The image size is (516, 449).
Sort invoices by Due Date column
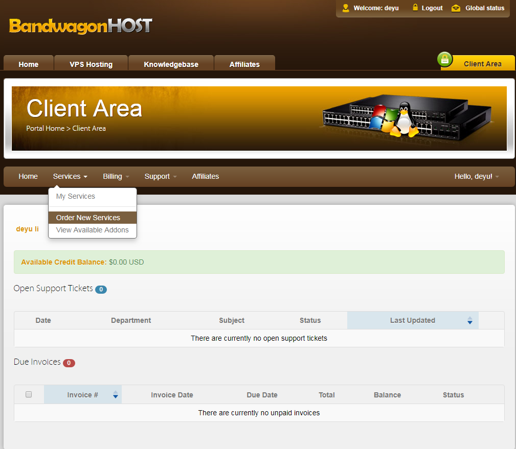262,395
